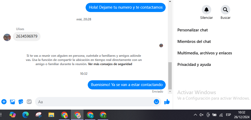The image size is (251, 120).
Task: Attach a photo using the image icon
Action: [12, 102]
